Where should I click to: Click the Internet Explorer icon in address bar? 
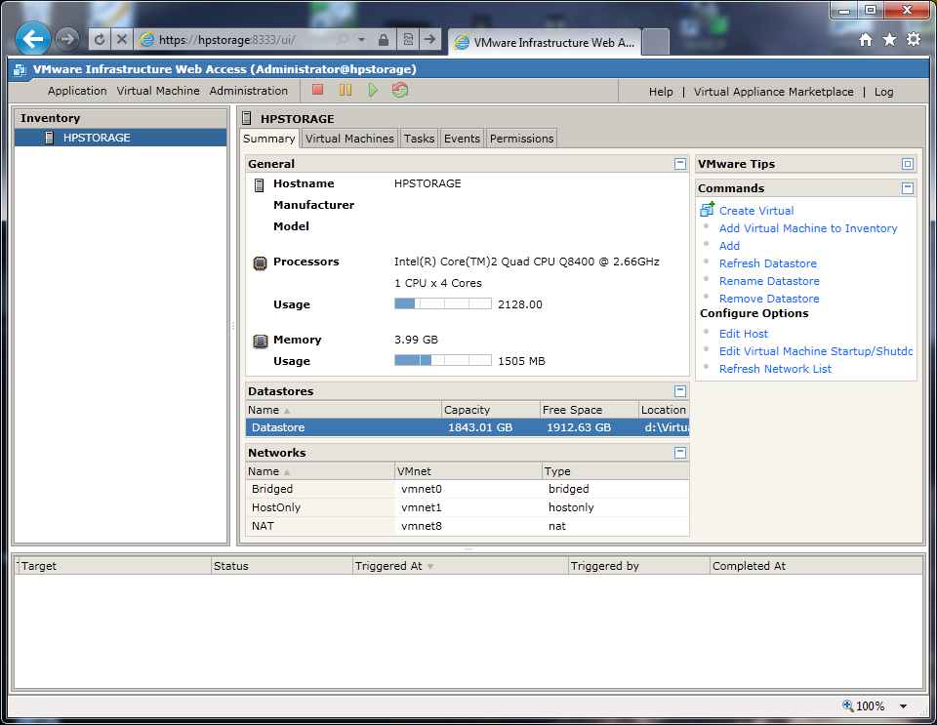146,40
